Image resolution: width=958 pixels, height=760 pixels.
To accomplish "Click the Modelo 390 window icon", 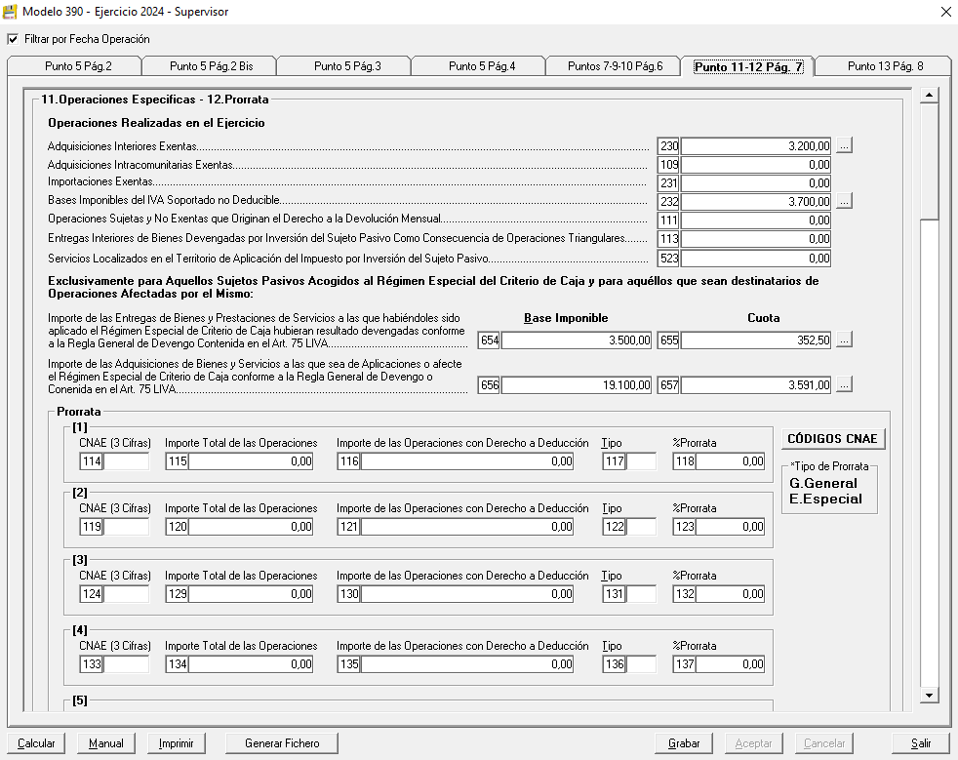I will click(x=10, y=12).
